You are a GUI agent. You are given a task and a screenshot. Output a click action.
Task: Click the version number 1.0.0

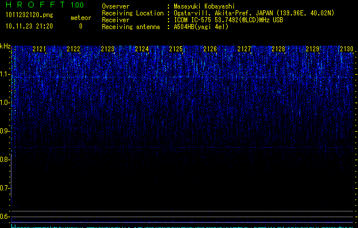(x=77, y=5)
